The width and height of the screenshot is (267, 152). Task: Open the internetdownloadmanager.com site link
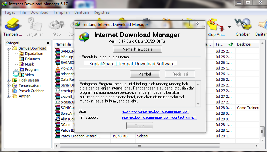155,111
